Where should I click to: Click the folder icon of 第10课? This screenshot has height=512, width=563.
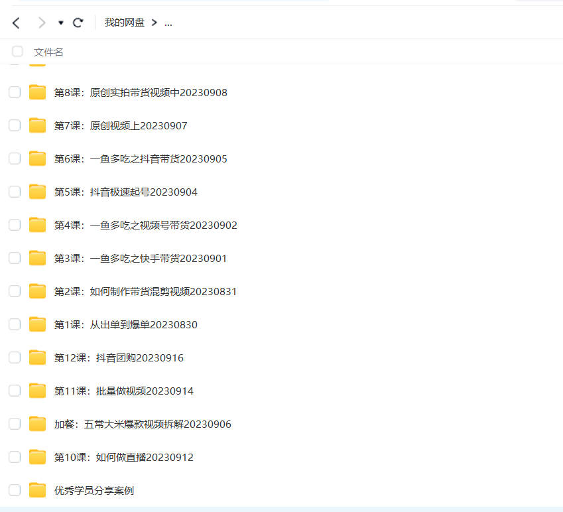37,457
